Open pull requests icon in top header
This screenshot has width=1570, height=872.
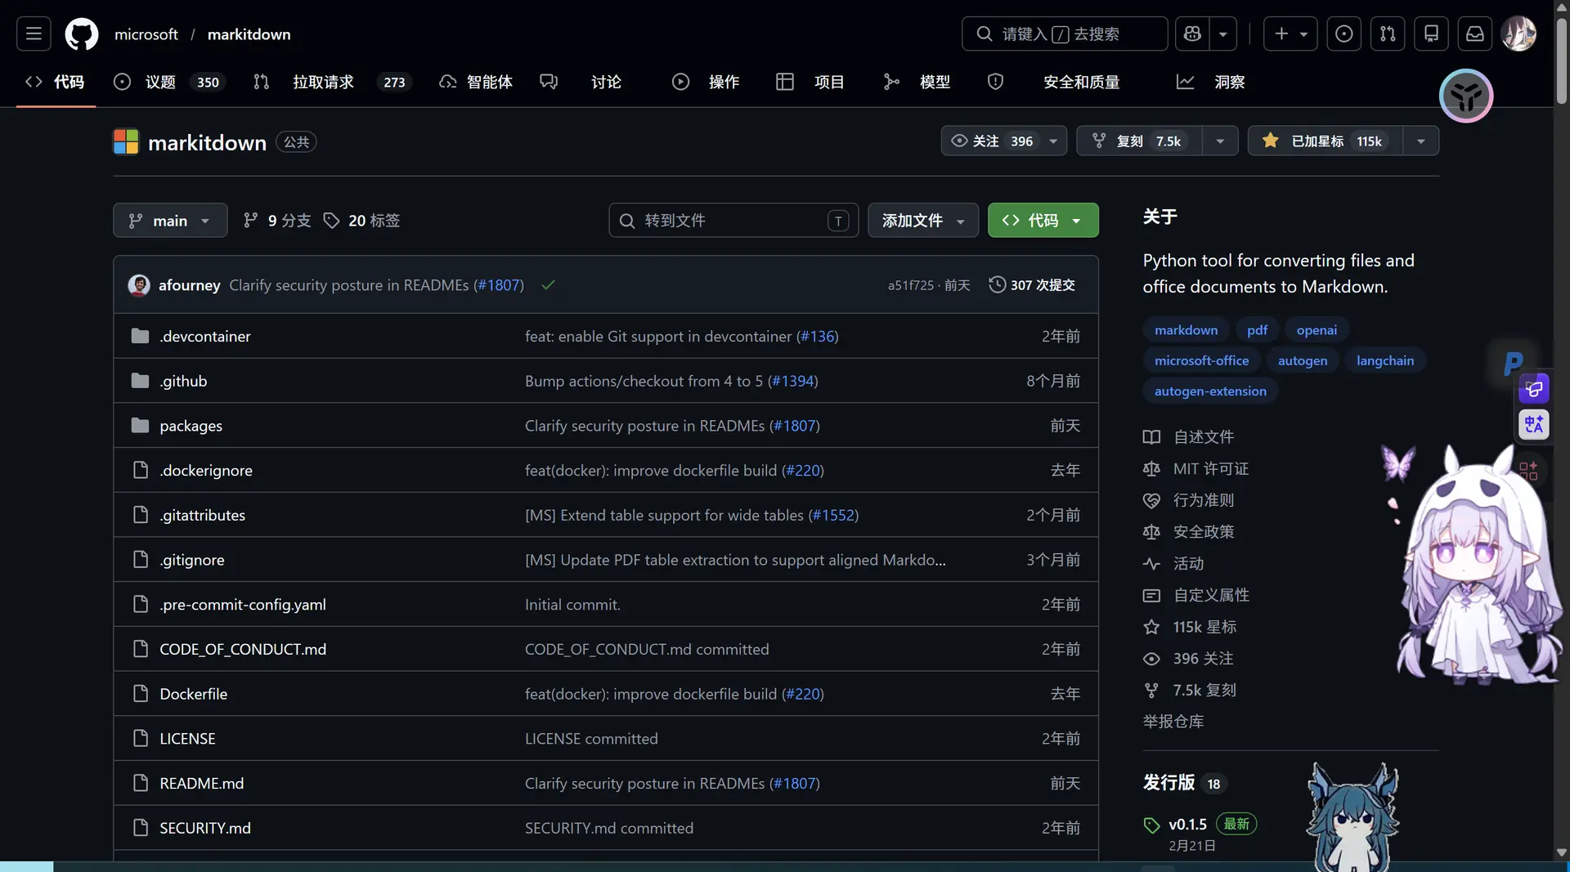point(1388,34)
